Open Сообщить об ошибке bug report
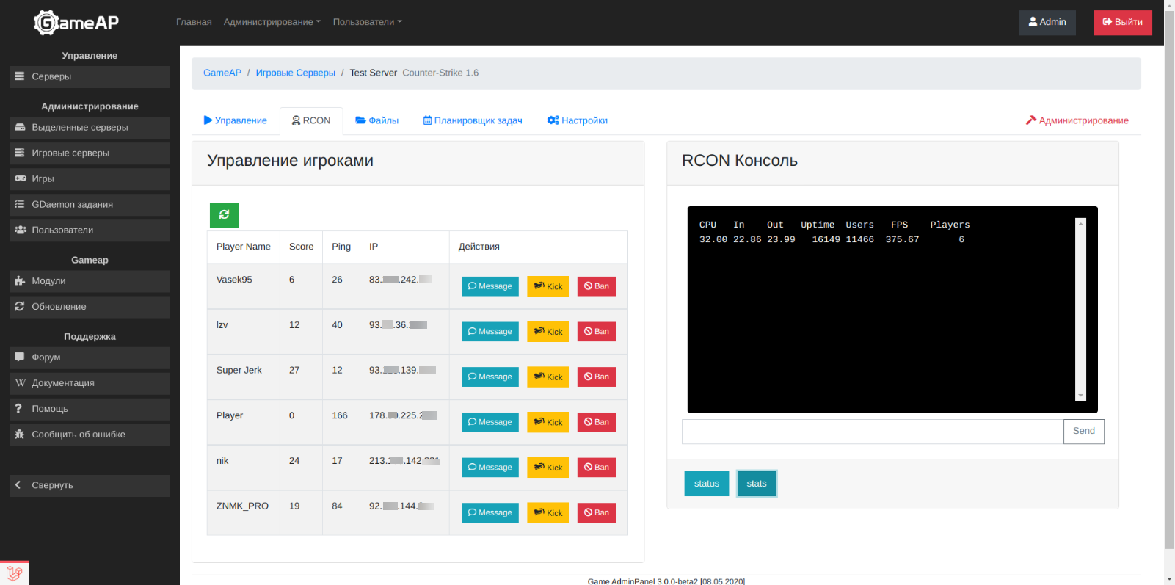The image size is (1175, 585). click(x=90, y=435)
